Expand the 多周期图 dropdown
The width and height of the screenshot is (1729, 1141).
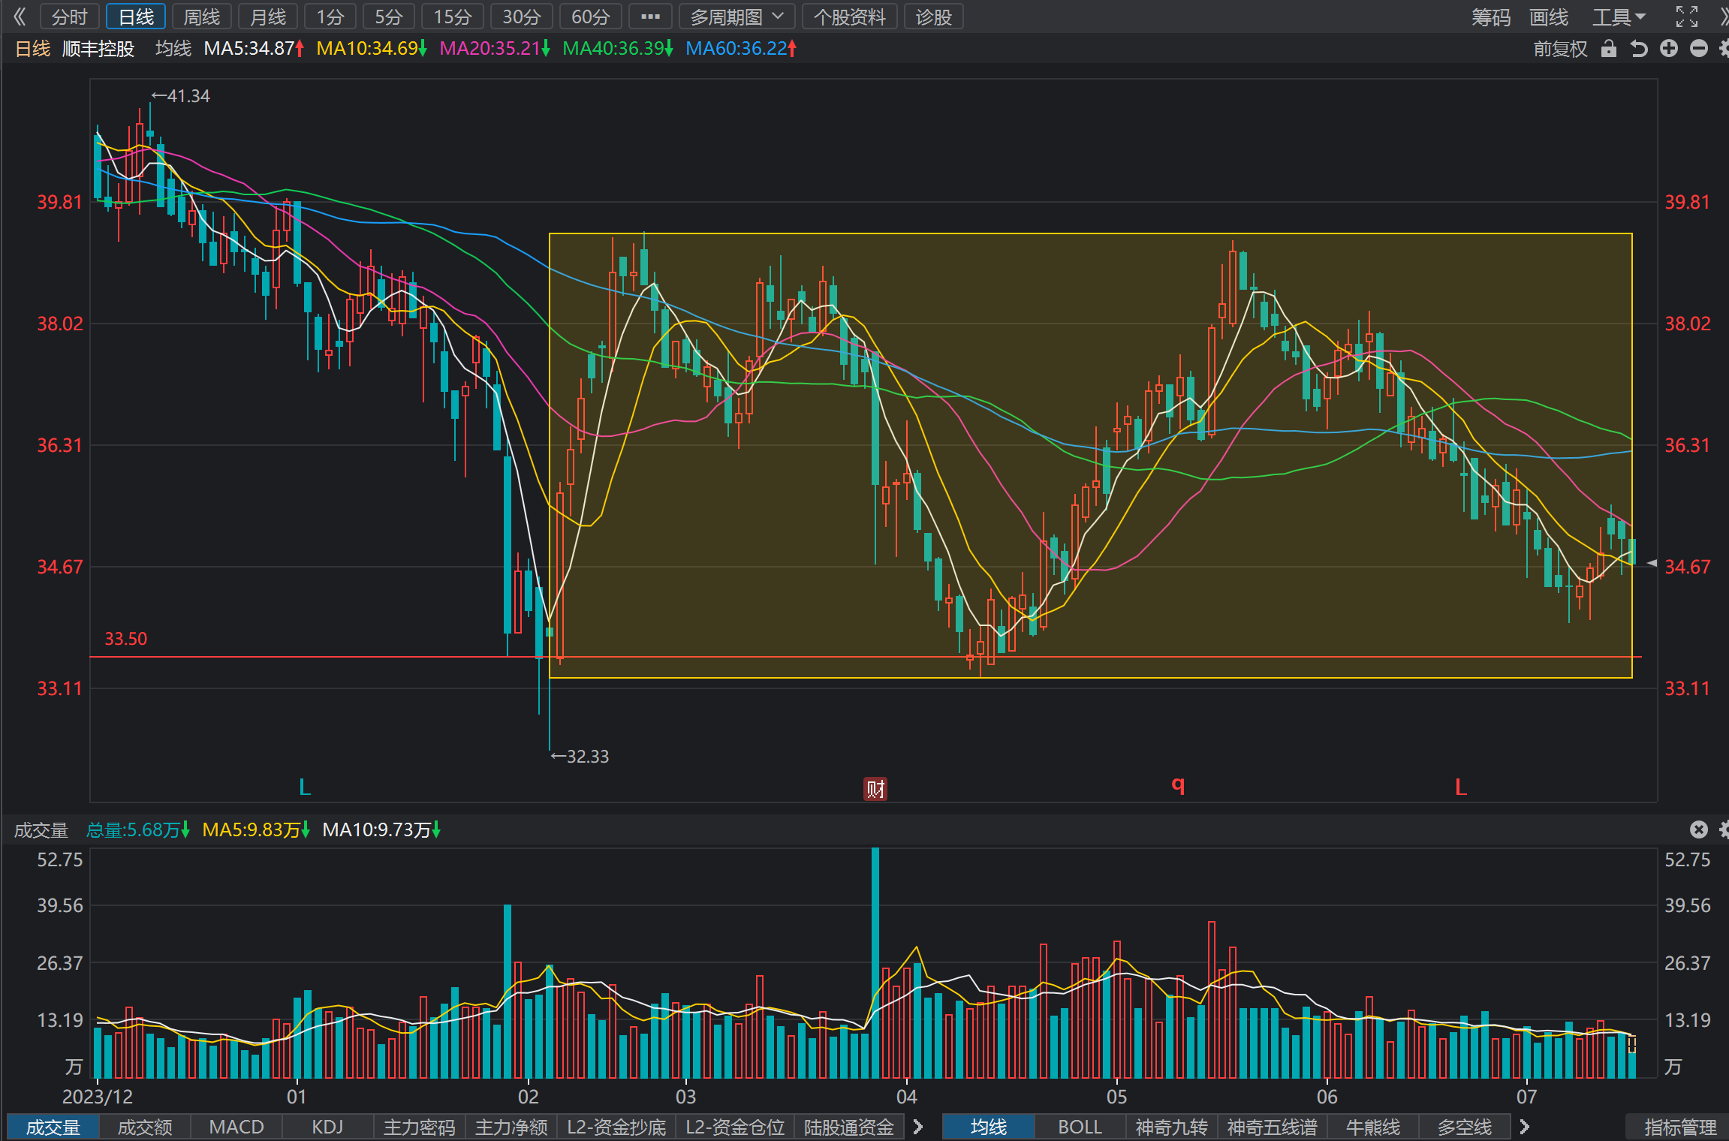[736, 17]
